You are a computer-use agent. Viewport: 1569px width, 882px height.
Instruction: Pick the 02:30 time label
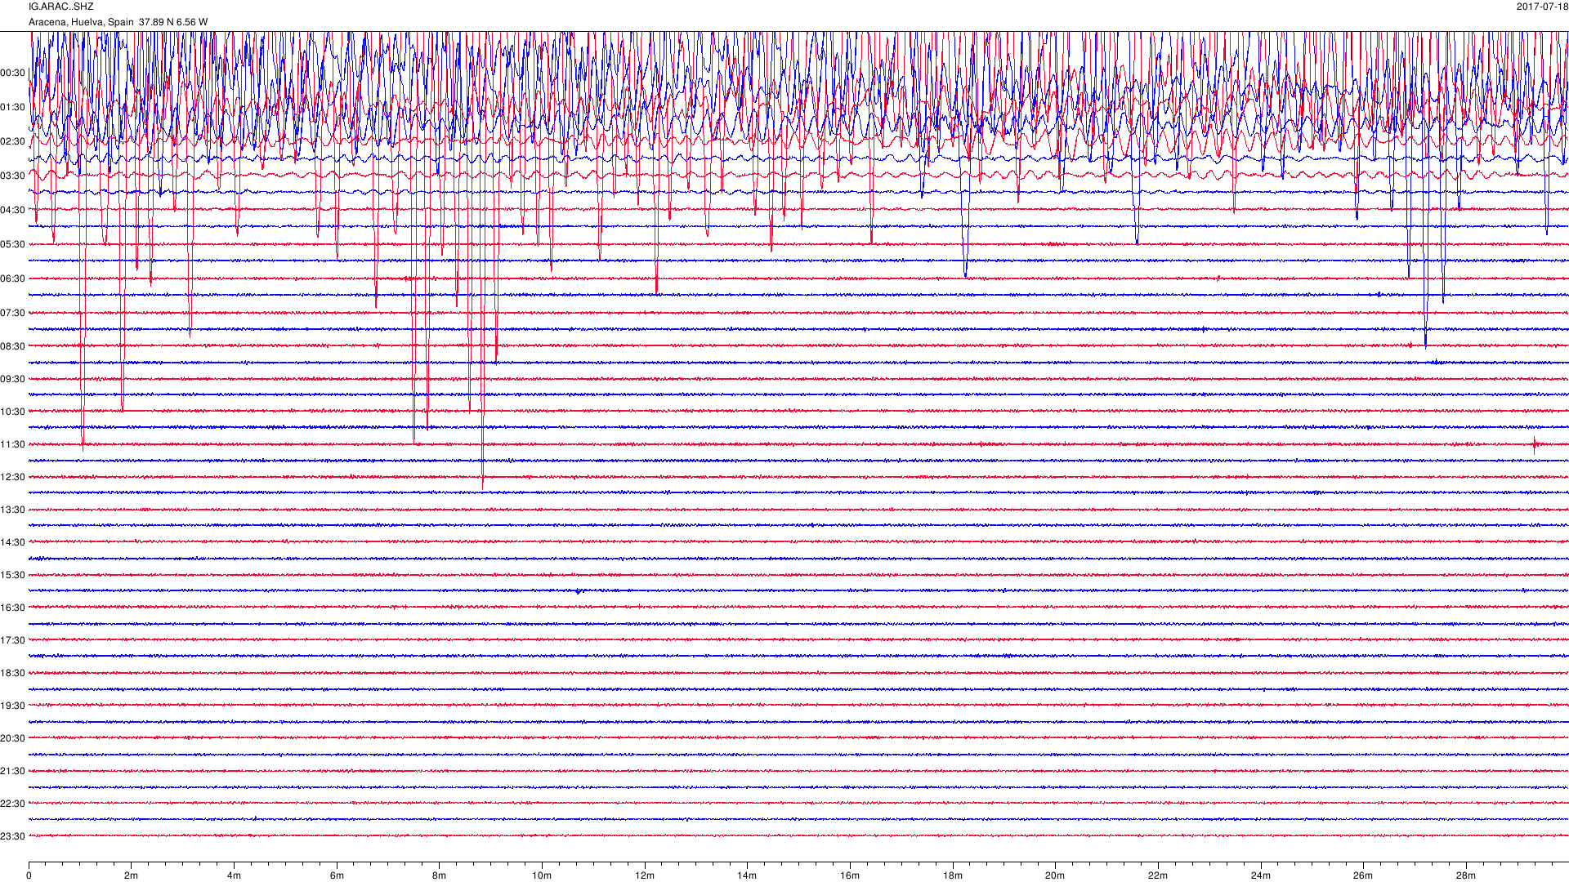point(12,141)
